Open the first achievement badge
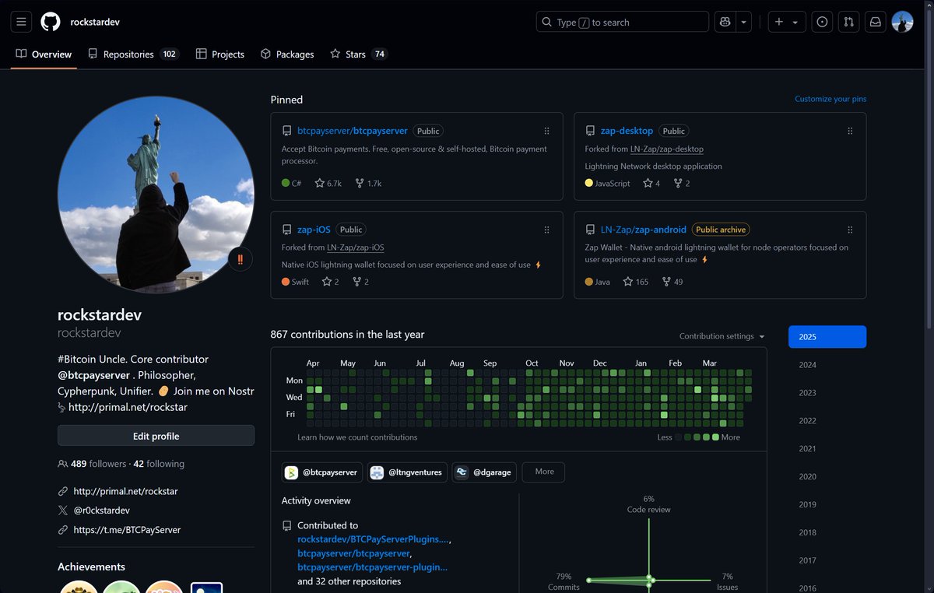 pos(79,587)
